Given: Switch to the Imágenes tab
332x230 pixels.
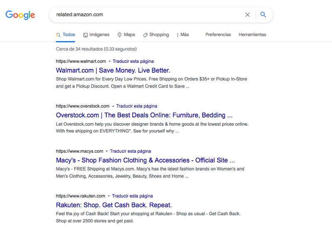Looking at the screenshot, I should pos(96,35).
